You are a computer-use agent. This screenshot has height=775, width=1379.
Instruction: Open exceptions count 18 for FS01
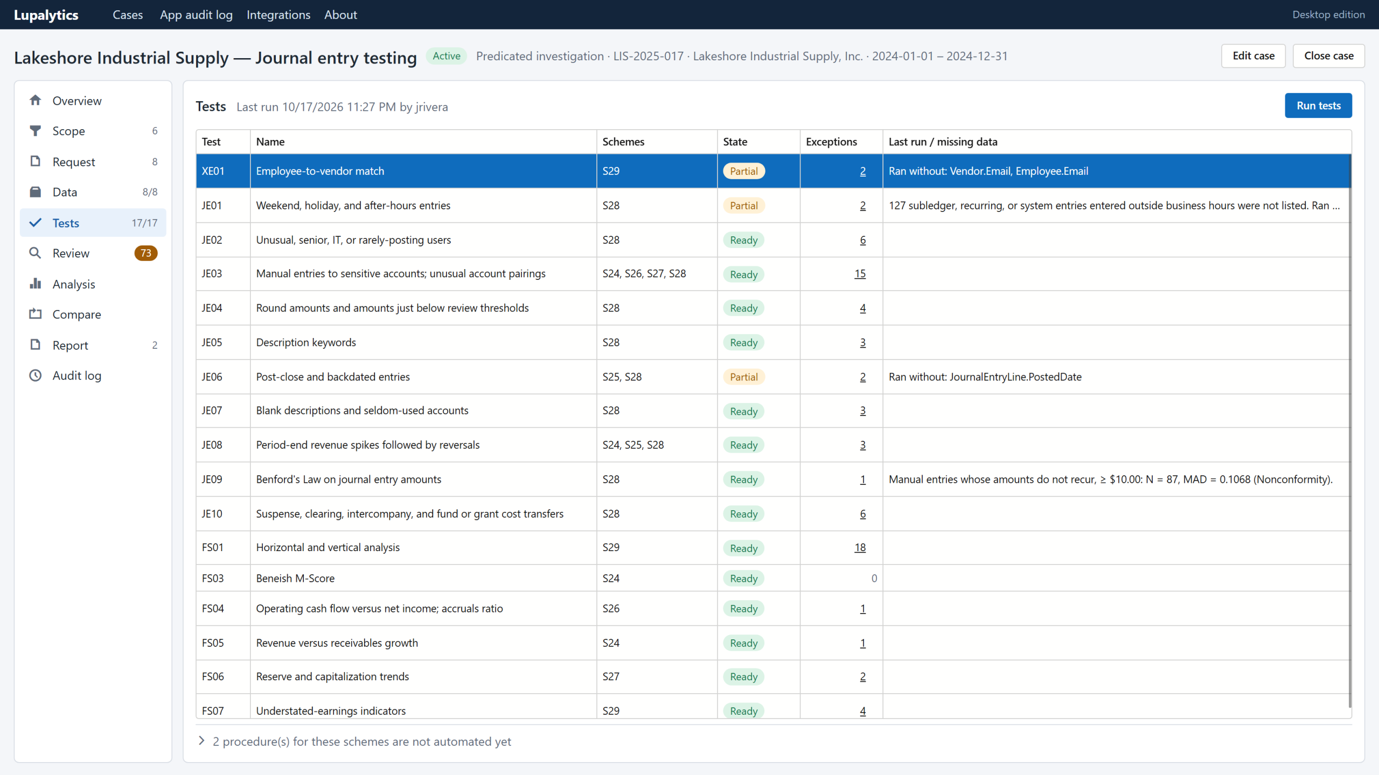tap(860, 547)
